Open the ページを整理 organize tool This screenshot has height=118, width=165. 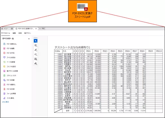pyautogui.click(x=9, y=62)
